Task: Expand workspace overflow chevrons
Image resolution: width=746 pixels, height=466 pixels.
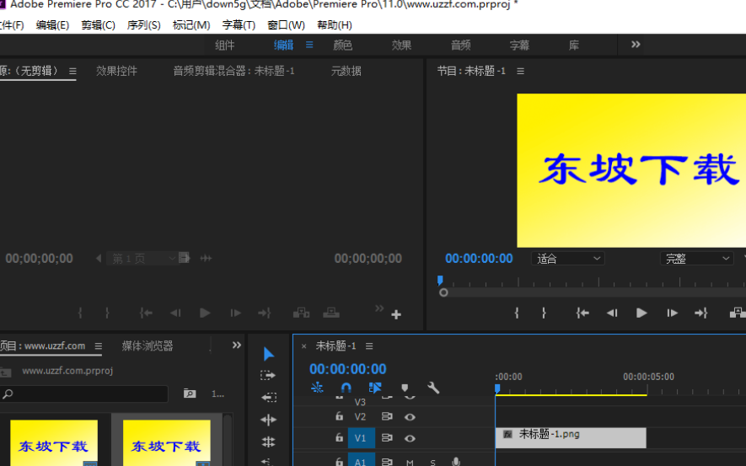Action: pos(636,44)
